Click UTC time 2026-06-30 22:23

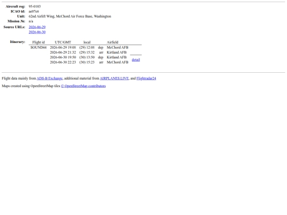[x=63, y=62]
